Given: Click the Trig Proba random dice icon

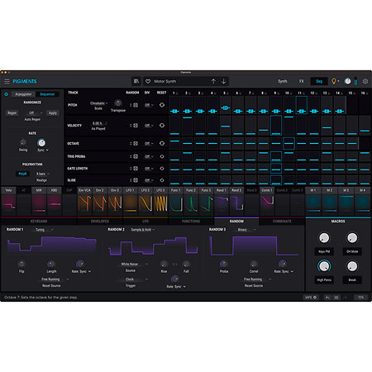Looking at the screenshot, I should point(136,156).
